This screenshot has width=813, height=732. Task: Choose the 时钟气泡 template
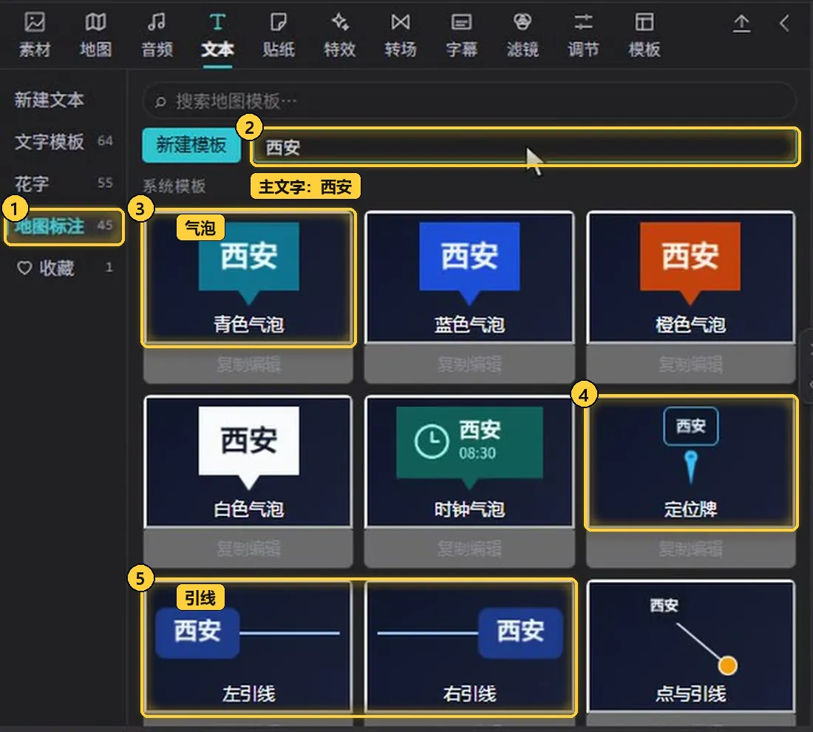coord(469,461)
